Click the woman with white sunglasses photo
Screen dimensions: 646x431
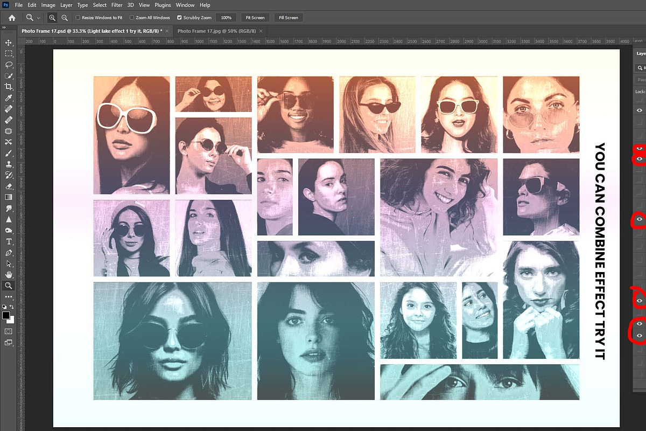(131, 135)
